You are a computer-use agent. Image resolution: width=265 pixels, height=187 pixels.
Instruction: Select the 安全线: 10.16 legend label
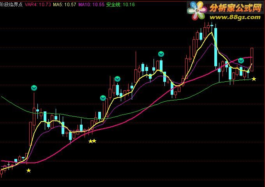[x=120, y=5]
